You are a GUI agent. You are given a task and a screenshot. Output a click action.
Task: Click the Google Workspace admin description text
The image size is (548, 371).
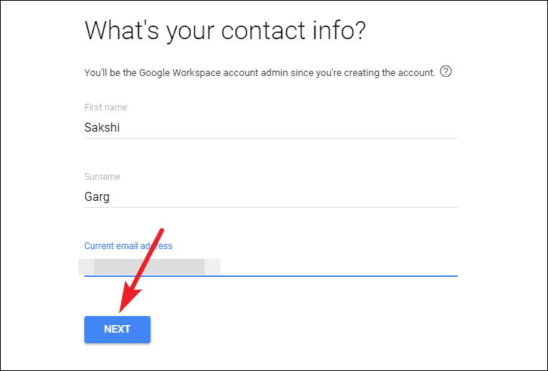tap(260, 73)
